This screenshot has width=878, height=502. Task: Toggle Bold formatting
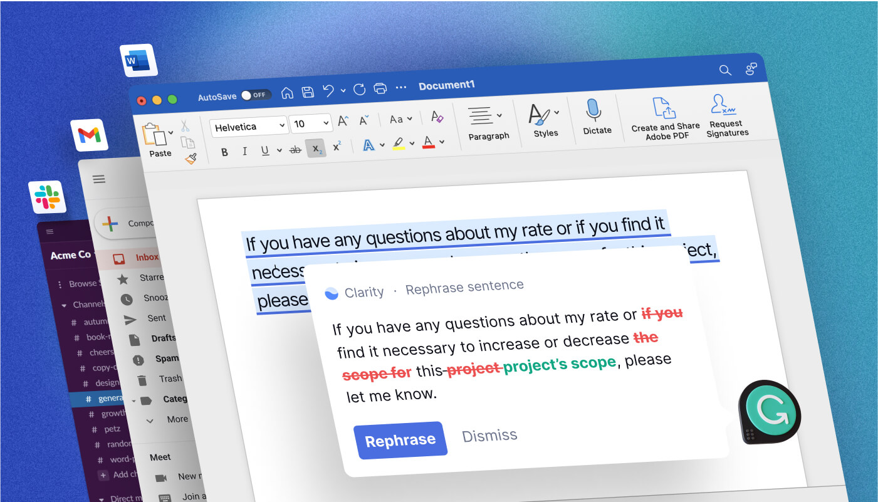tap(224, 152)
